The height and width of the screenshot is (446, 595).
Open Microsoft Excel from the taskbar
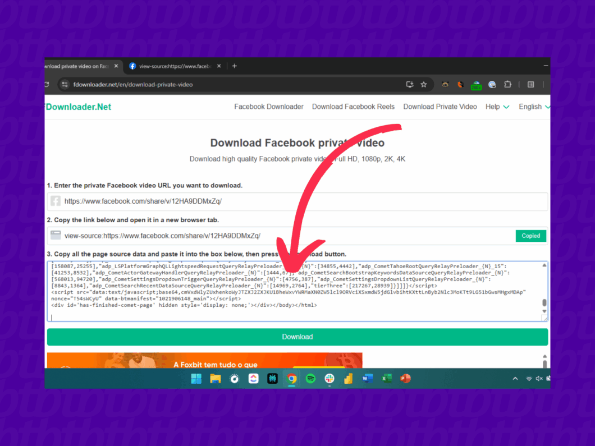[x=386, y=379]
